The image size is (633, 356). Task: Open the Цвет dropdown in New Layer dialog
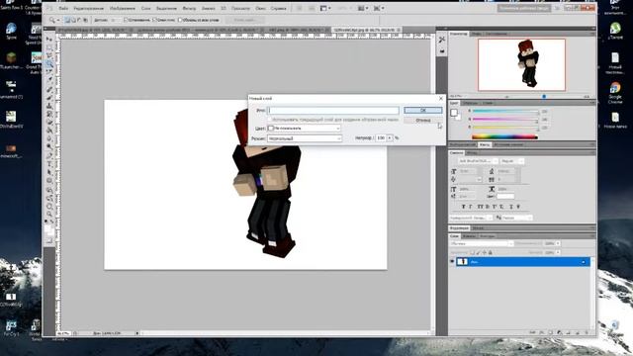tap(305, 128)
